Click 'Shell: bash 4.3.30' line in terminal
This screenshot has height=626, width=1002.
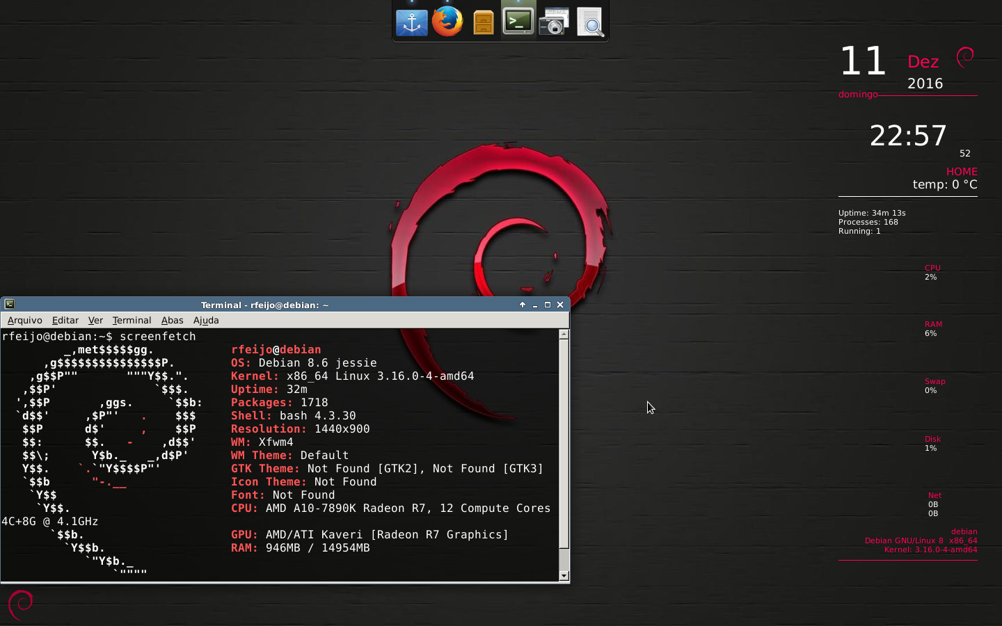point(294,415)
